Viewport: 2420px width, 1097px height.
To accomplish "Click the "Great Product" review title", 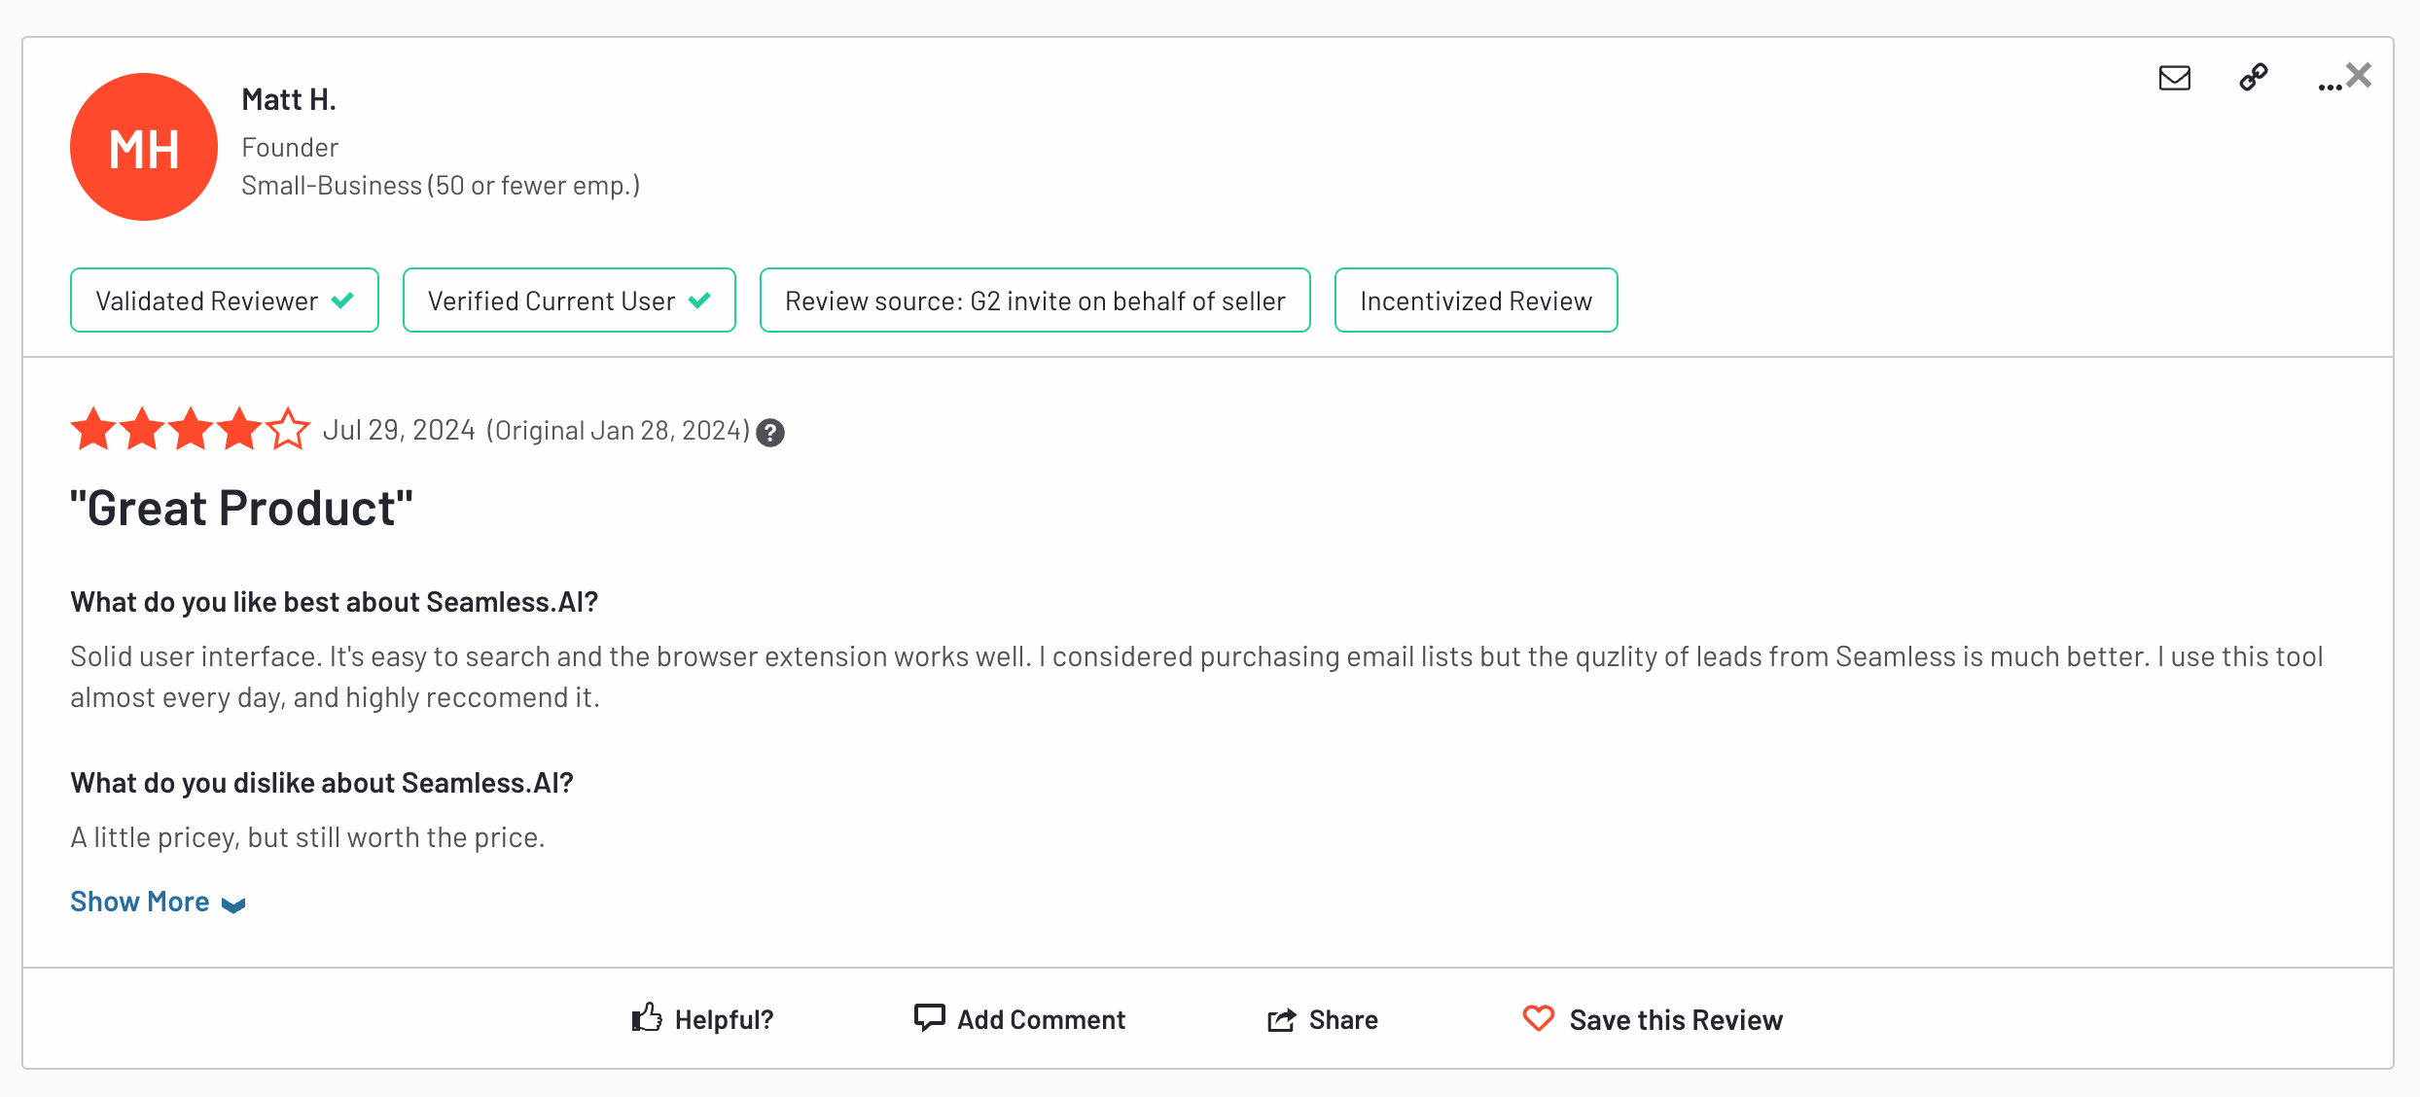I will (241, 508).
